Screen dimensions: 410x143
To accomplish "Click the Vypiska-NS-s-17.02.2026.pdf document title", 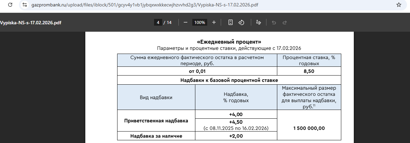I will [31, 23].
